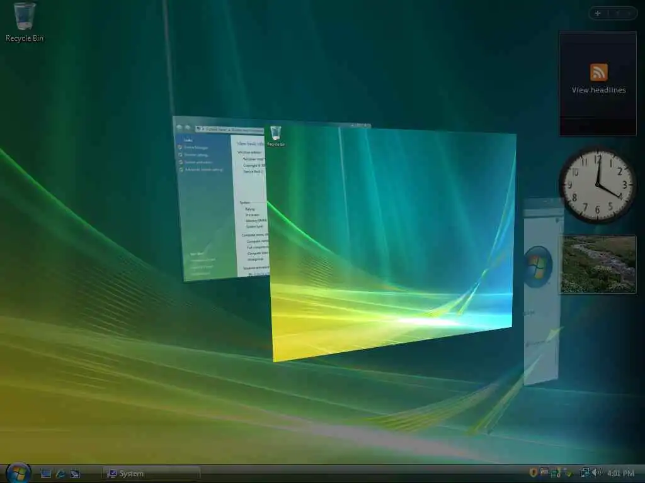Open the Start menu orb

coord(18,473)
